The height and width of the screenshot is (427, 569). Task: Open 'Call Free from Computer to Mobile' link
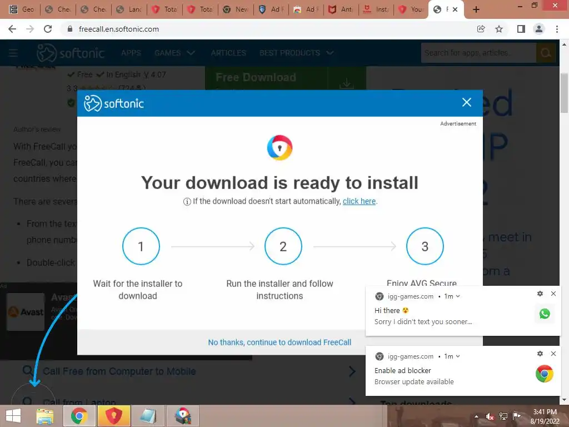tap(119, 371)
